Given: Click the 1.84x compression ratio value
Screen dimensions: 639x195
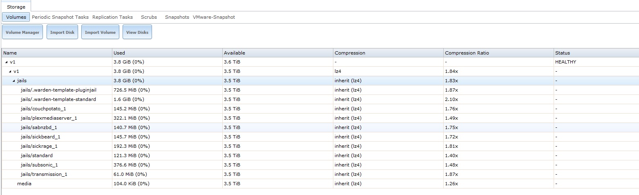Looking at the screenshot, I should coord(451,71).
